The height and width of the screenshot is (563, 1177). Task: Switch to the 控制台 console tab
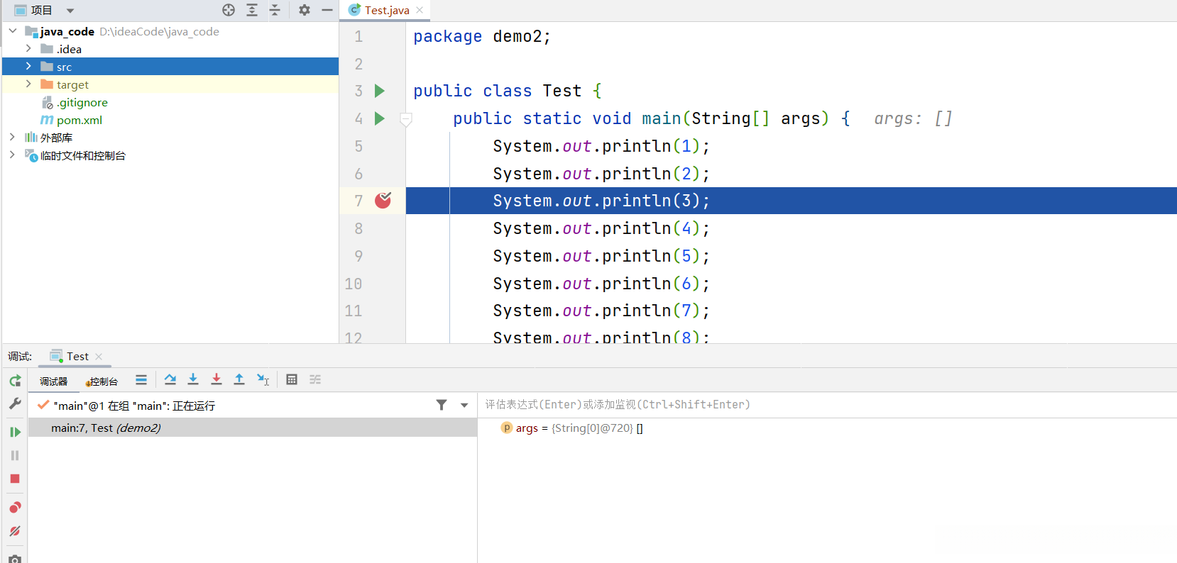click(102, 381)
